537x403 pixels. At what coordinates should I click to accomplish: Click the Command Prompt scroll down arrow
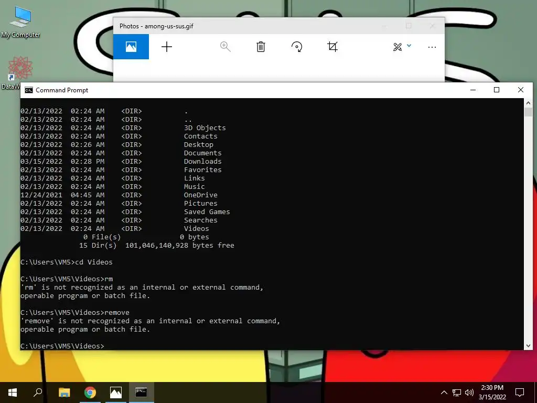click(528, 346)
